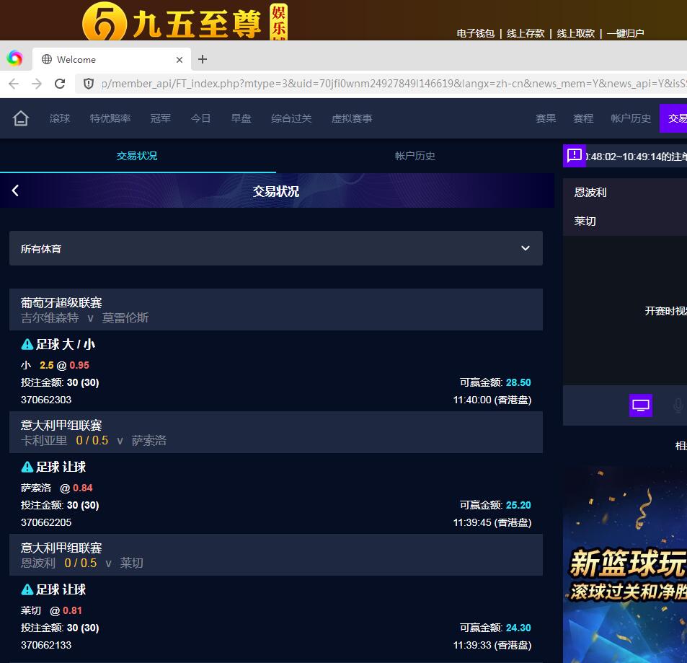Reload the page with browser refresh icon
Image resolution: width=687 pixels, height=663 pixels.
point(60,84)
